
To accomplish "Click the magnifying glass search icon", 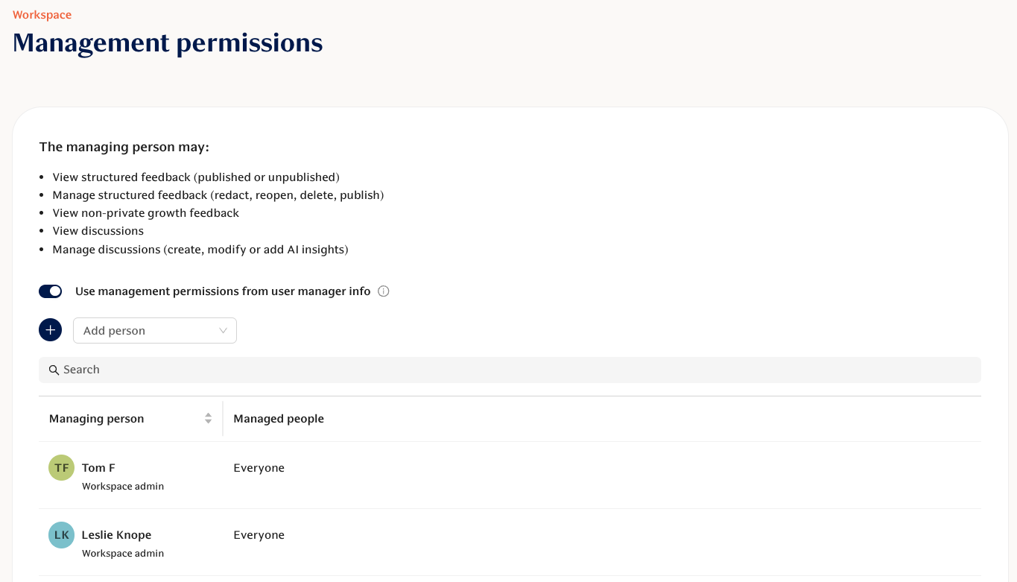I will point(54,370).
